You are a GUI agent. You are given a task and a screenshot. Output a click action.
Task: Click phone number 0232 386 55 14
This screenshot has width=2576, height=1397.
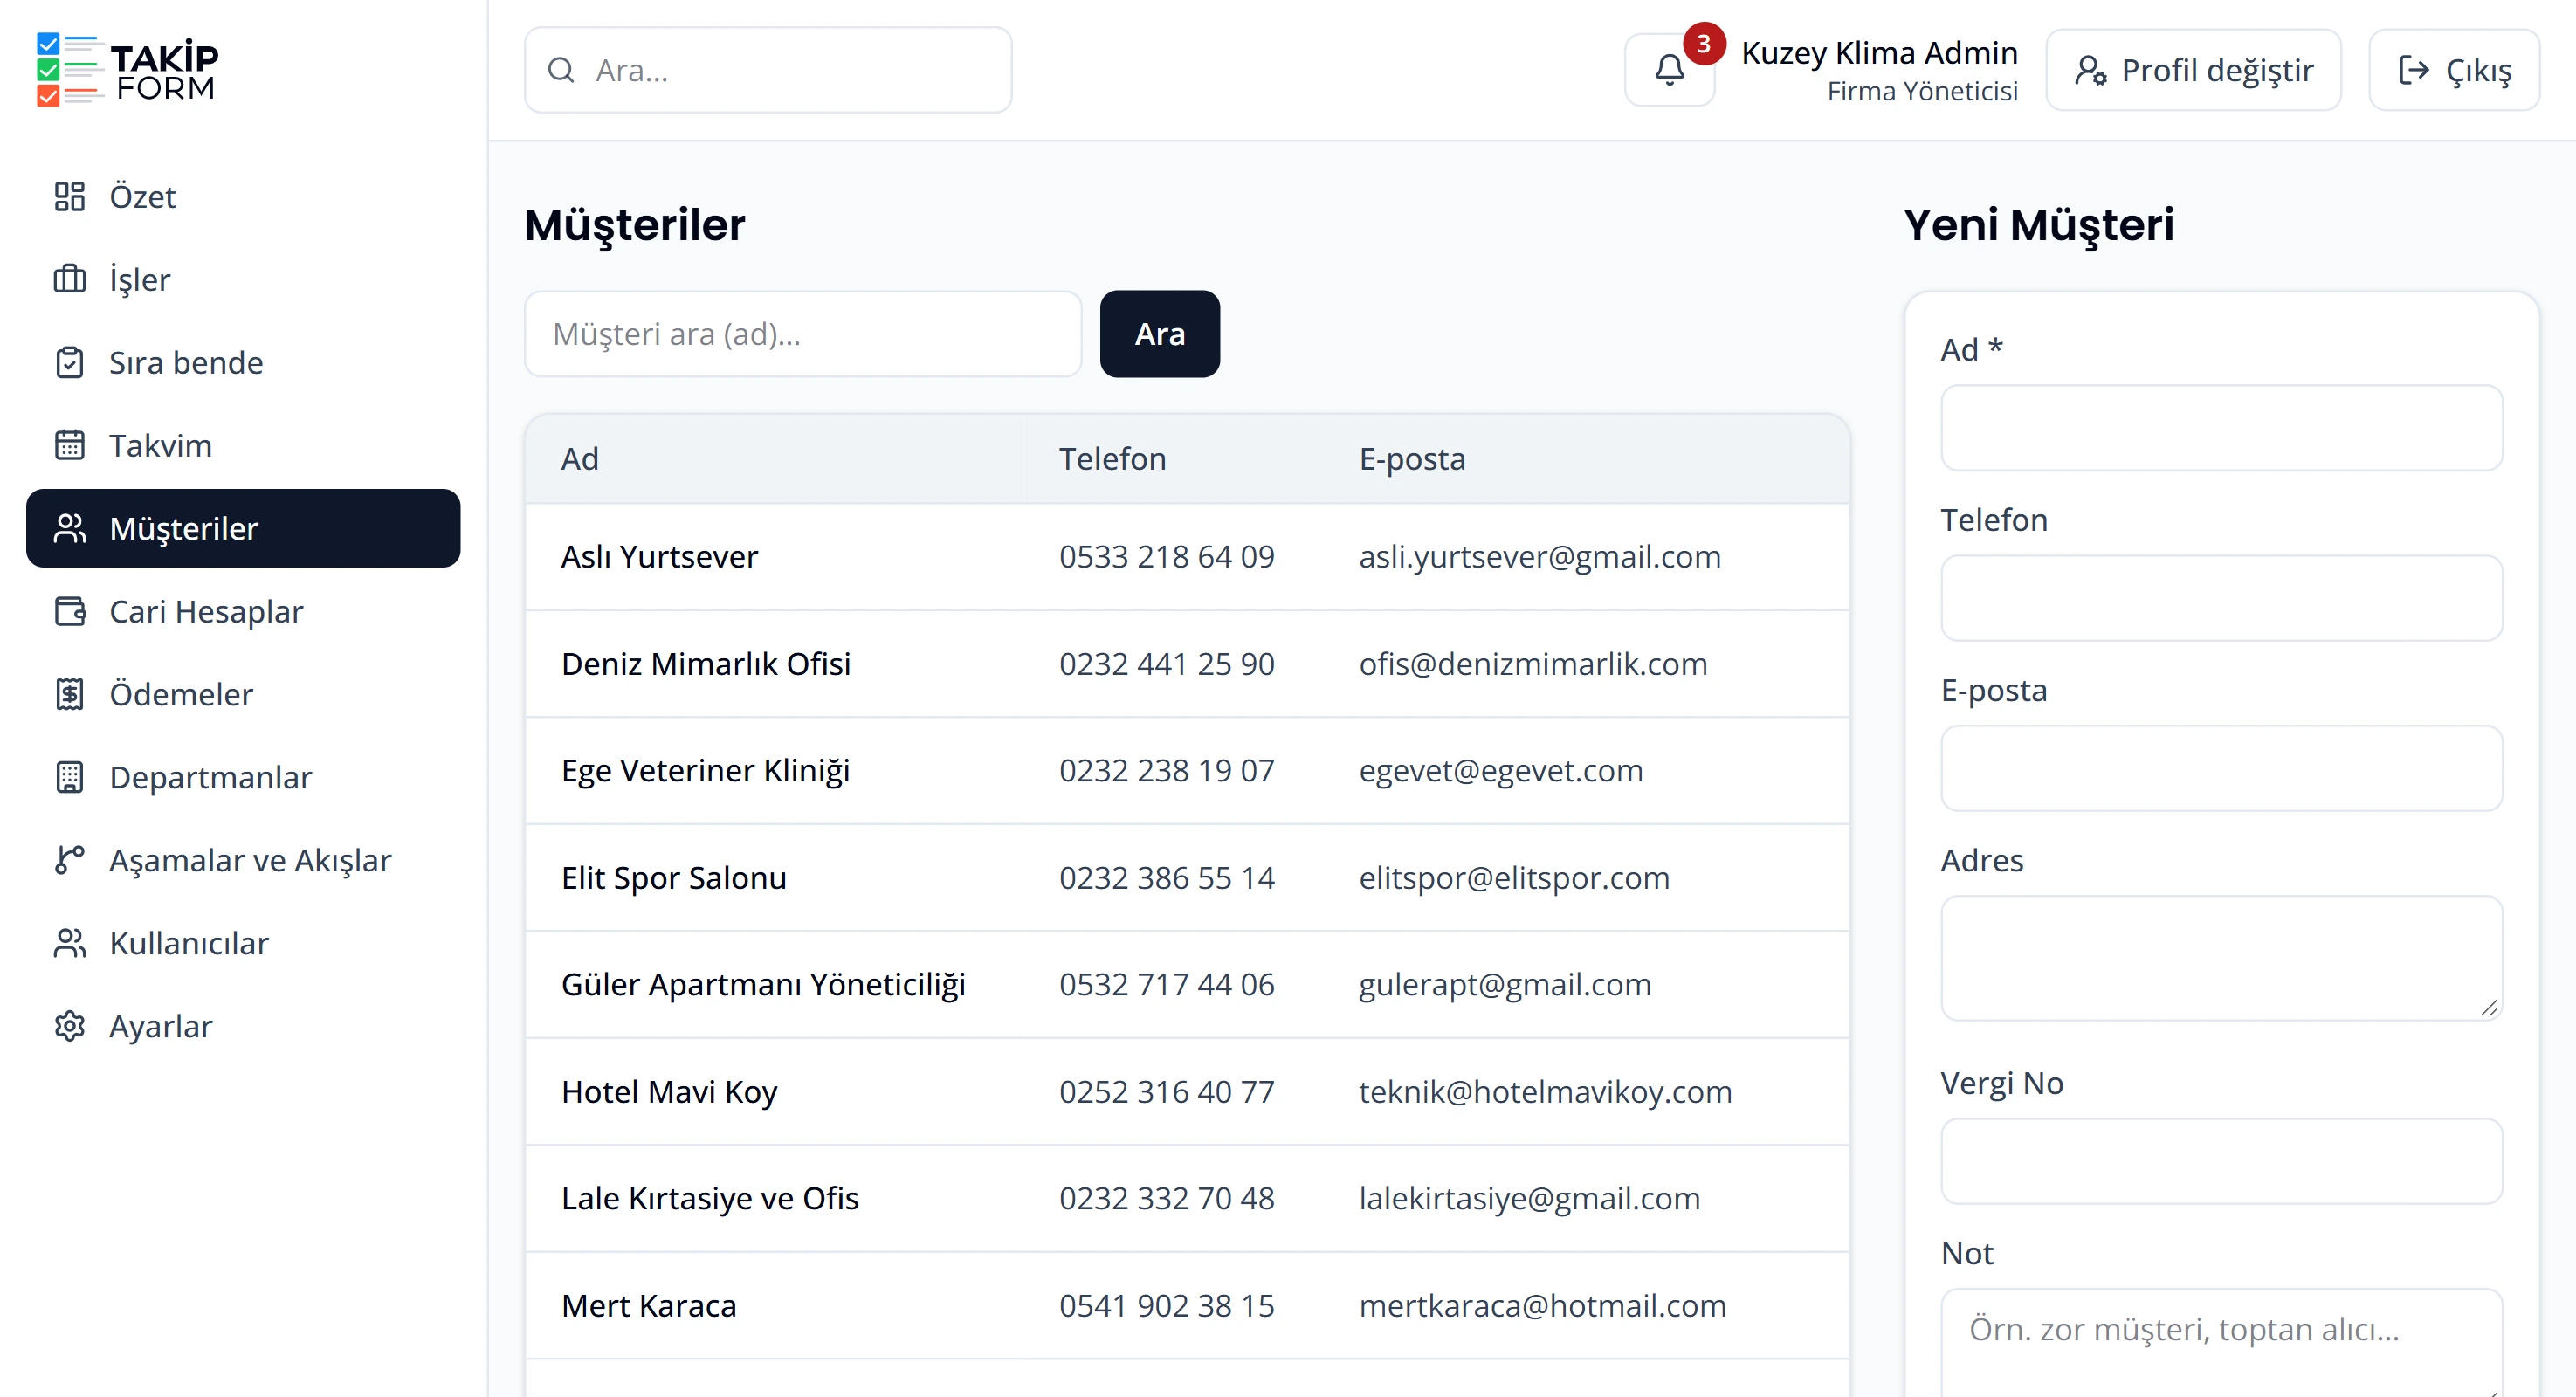click(1166, 878)
